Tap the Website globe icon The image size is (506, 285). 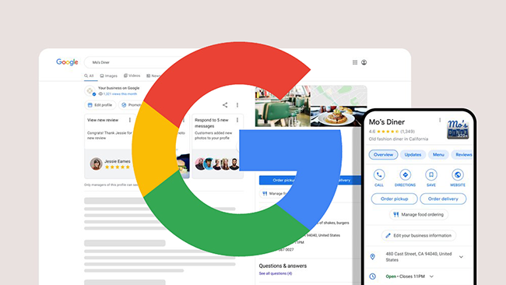[x=457, y=175]
